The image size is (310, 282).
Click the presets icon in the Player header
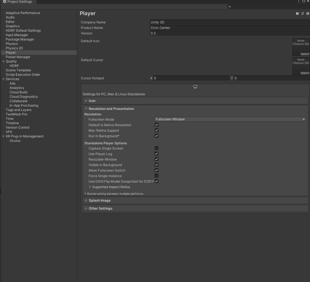click(302, 13)
